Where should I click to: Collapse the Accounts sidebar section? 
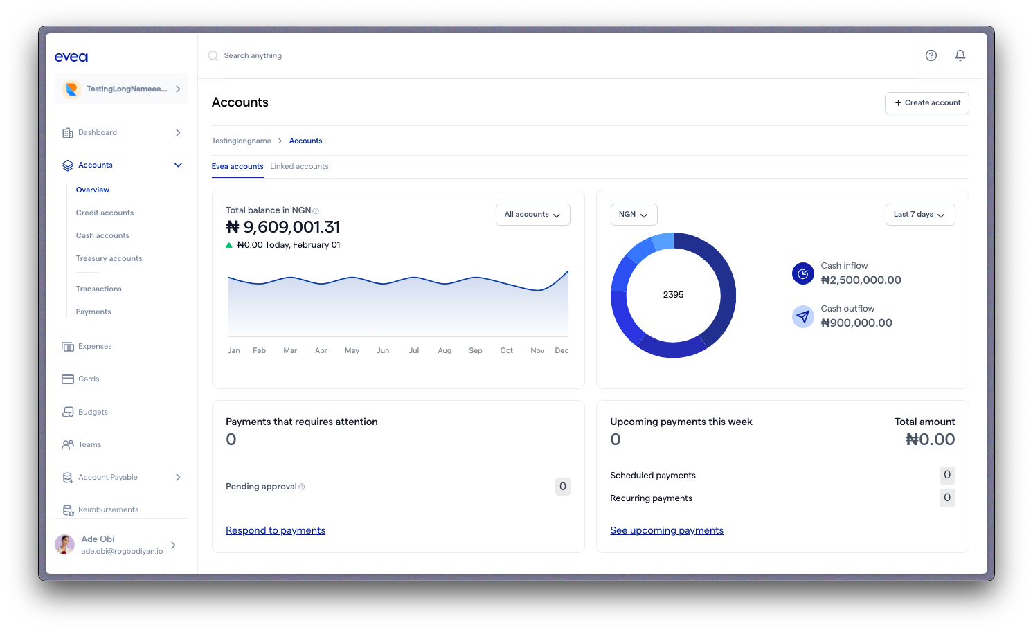pos(178,165)
